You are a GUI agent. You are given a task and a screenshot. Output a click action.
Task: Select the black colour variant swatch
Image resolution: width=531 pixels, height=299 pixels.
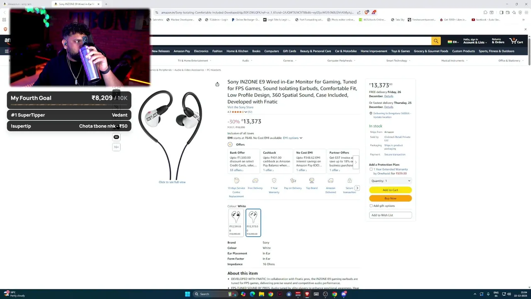(236, 223)
